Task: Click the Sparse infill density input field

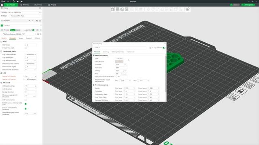Action: point(31,77)
